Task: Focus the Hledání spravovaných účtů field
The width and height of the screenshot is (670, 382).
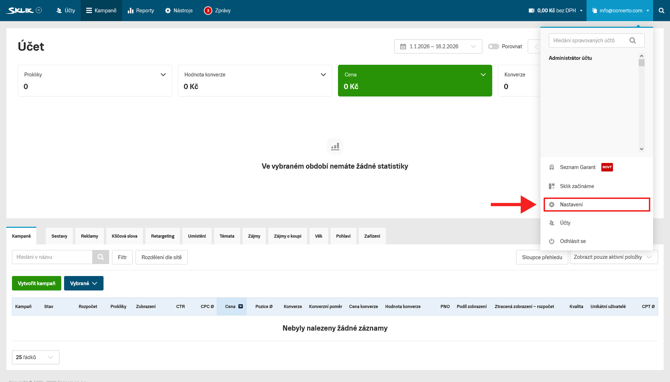Action: click(x=590, y=40)
